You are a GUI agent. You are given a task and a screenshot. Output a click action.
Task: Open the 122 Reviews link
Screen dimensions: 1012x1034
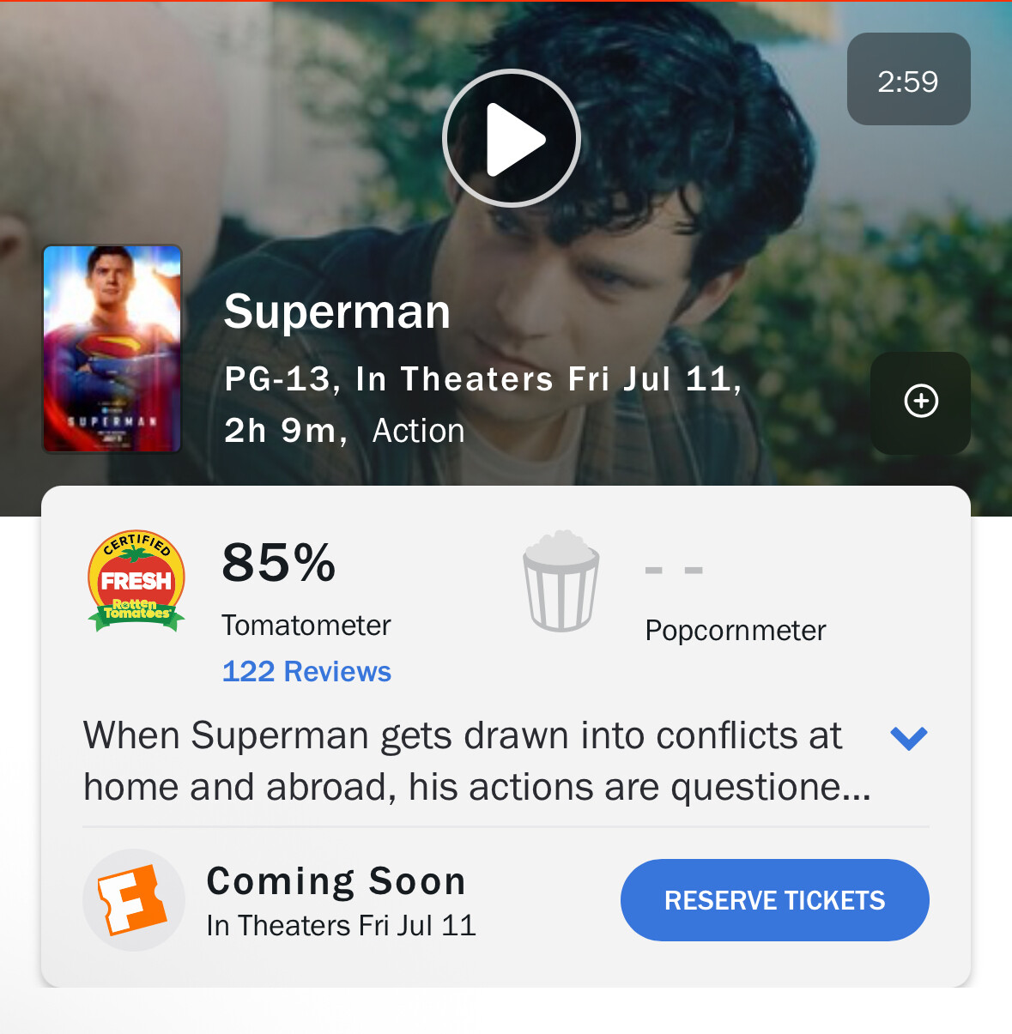coord(306,671)
